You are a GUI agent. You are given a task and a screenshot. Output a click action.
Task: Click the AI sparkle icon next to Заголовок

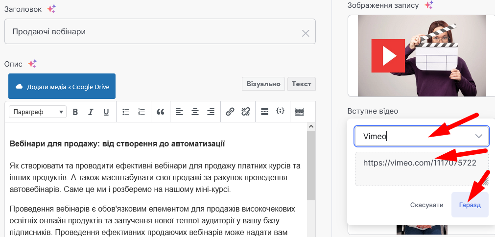[51, 9]
